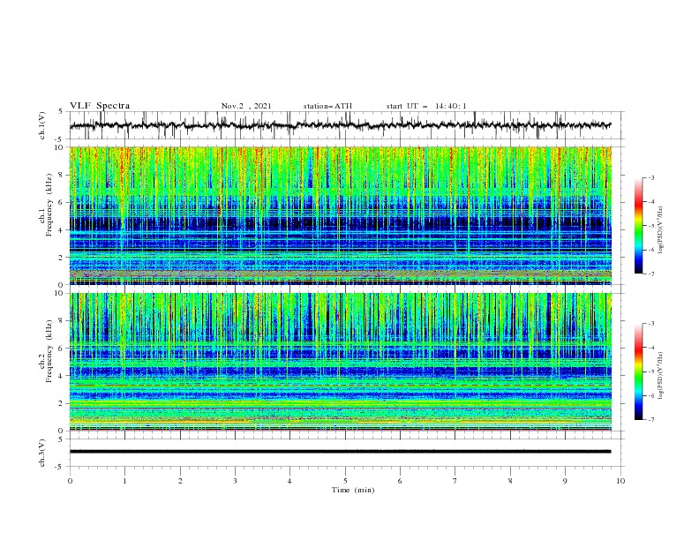Image resolution: width=699 pixels, height=540 pixels.
Task: Click inside the ch.2 spectrogram panel
Action: pyautogui.click(x=340, y=362)
